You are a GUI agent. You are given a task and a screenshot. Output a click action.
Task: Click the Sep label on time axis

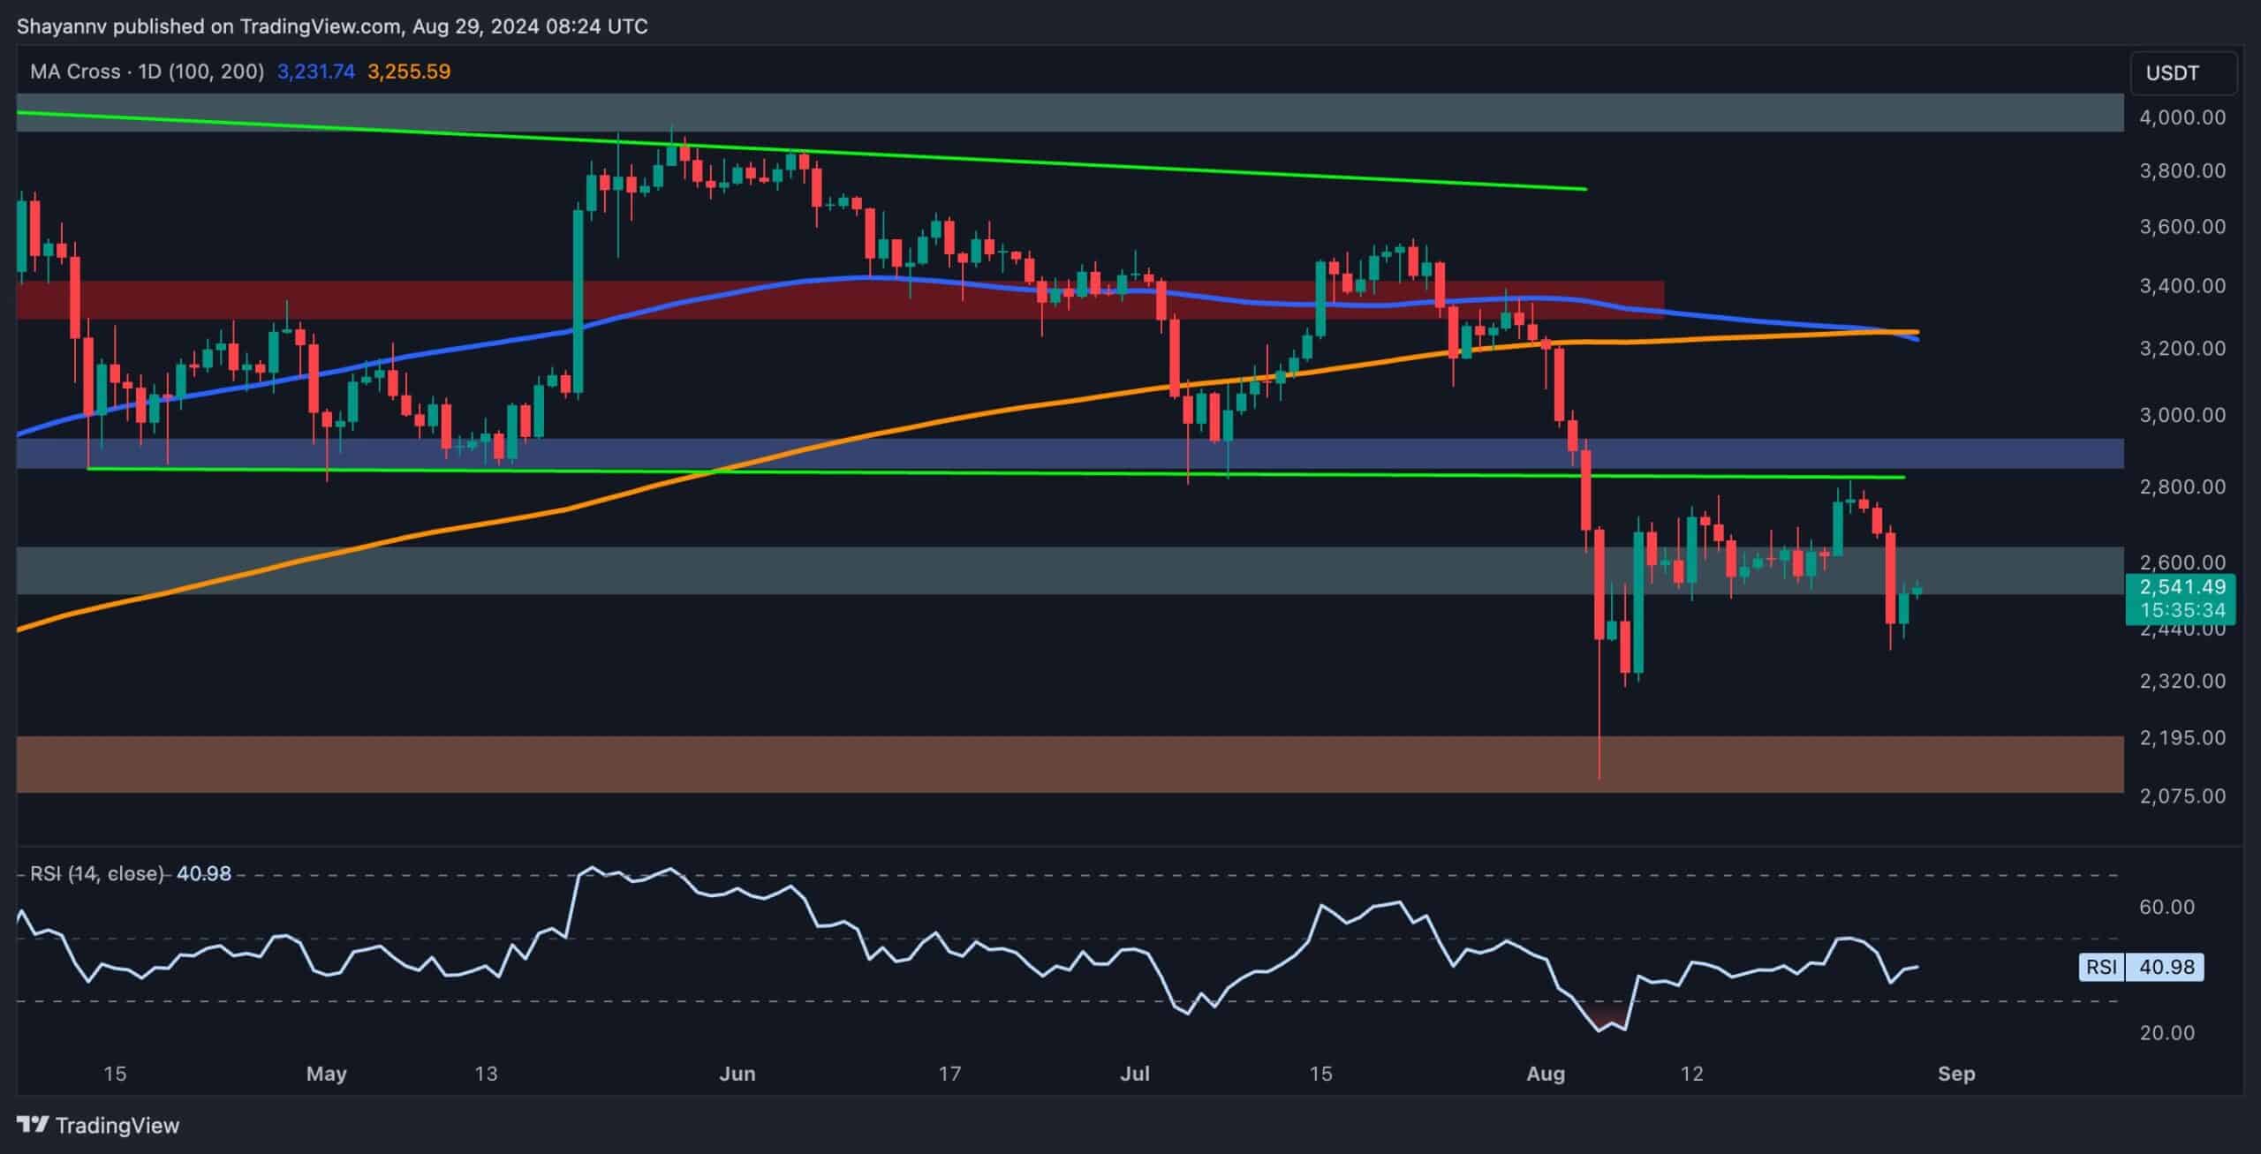(1955, 1074)
